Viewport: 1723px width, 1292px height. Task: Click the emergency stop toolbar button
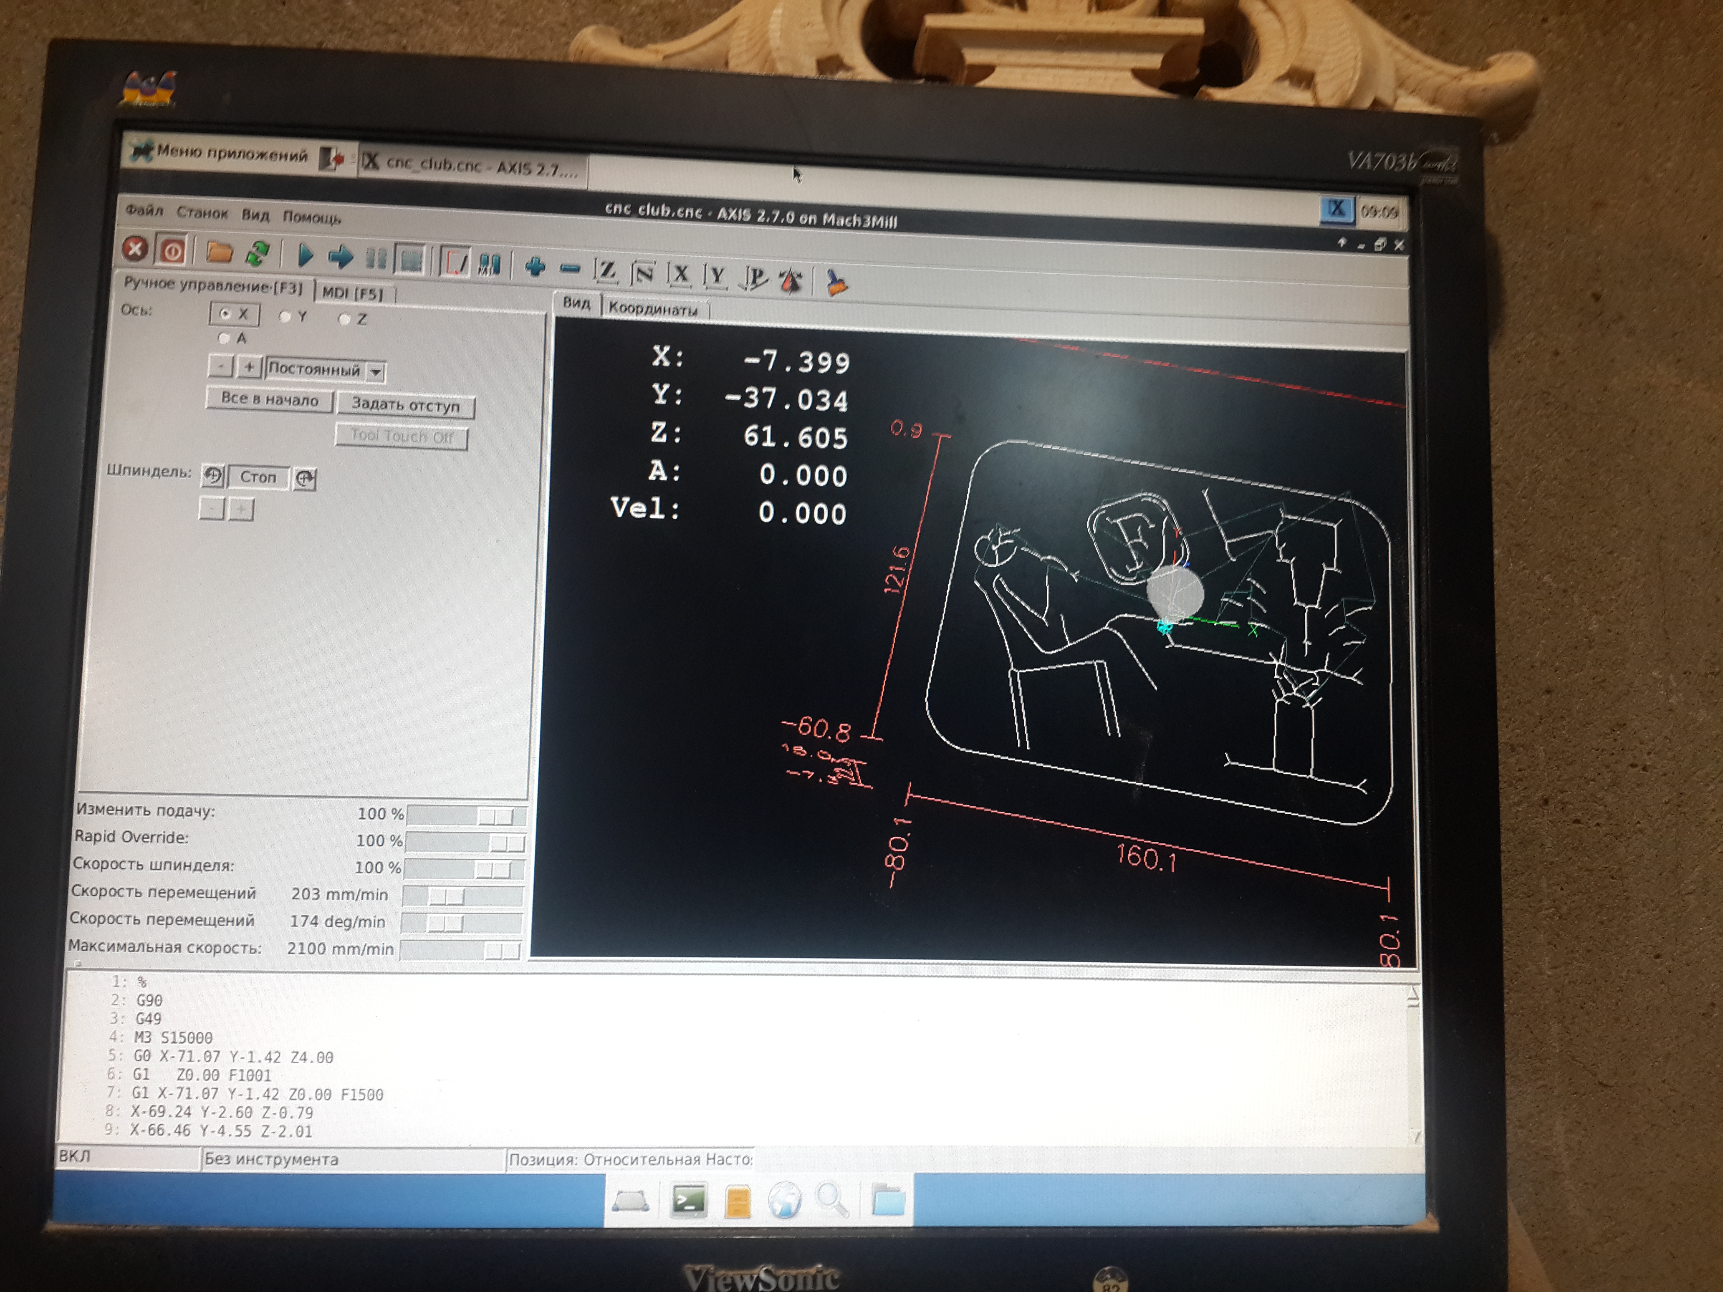point(135,249)
